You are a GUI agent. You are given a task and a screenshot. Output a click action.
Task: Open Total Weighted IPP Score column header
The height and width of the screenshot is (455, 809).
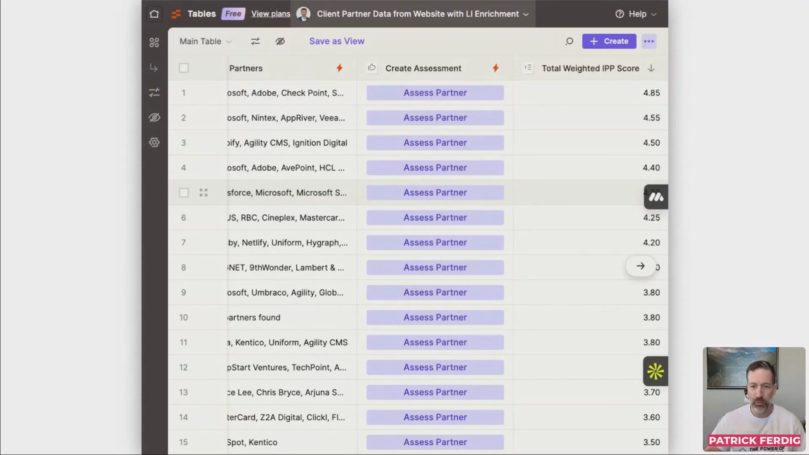[590, 68]
